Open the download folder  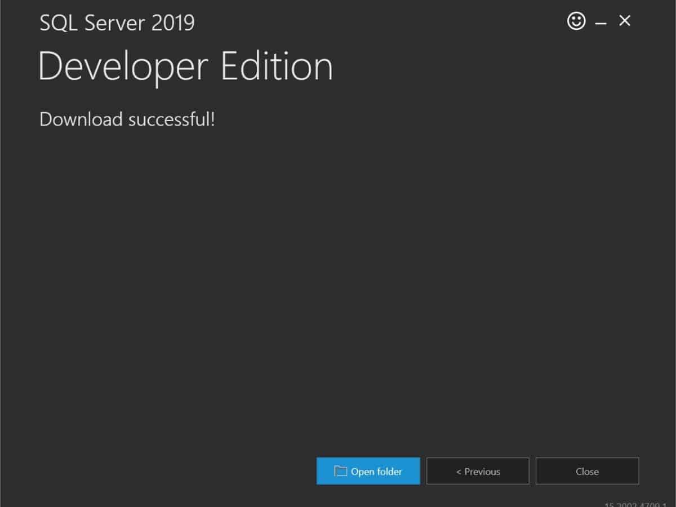[x=368, y=471]
